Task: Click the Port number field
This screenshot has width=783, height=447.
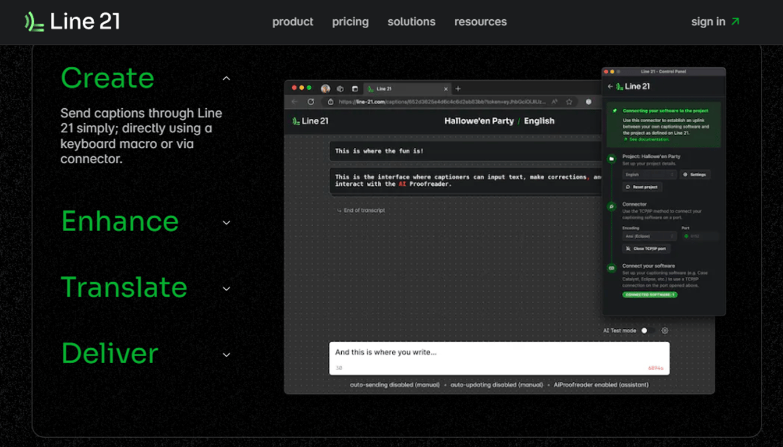Action: pyautogui.click(x=700, y=236)
